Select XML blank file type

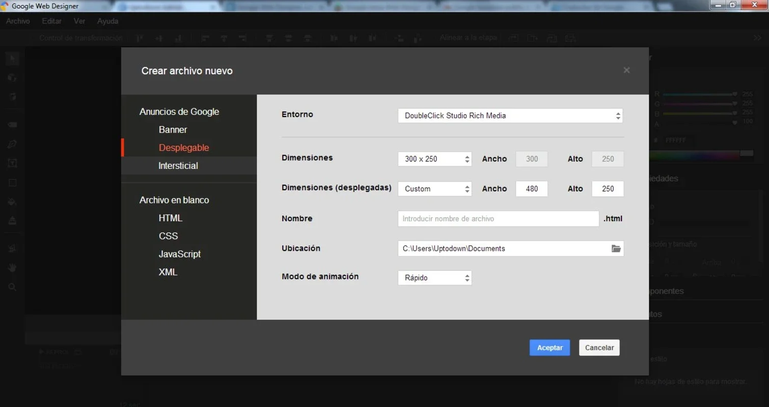168,272
